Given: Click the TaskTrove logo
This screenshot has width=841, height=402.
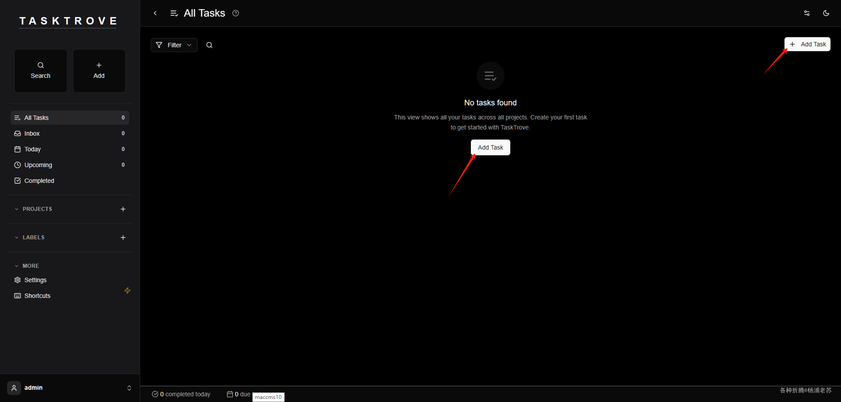Looking at the screenshot, I should coord(68,21).
